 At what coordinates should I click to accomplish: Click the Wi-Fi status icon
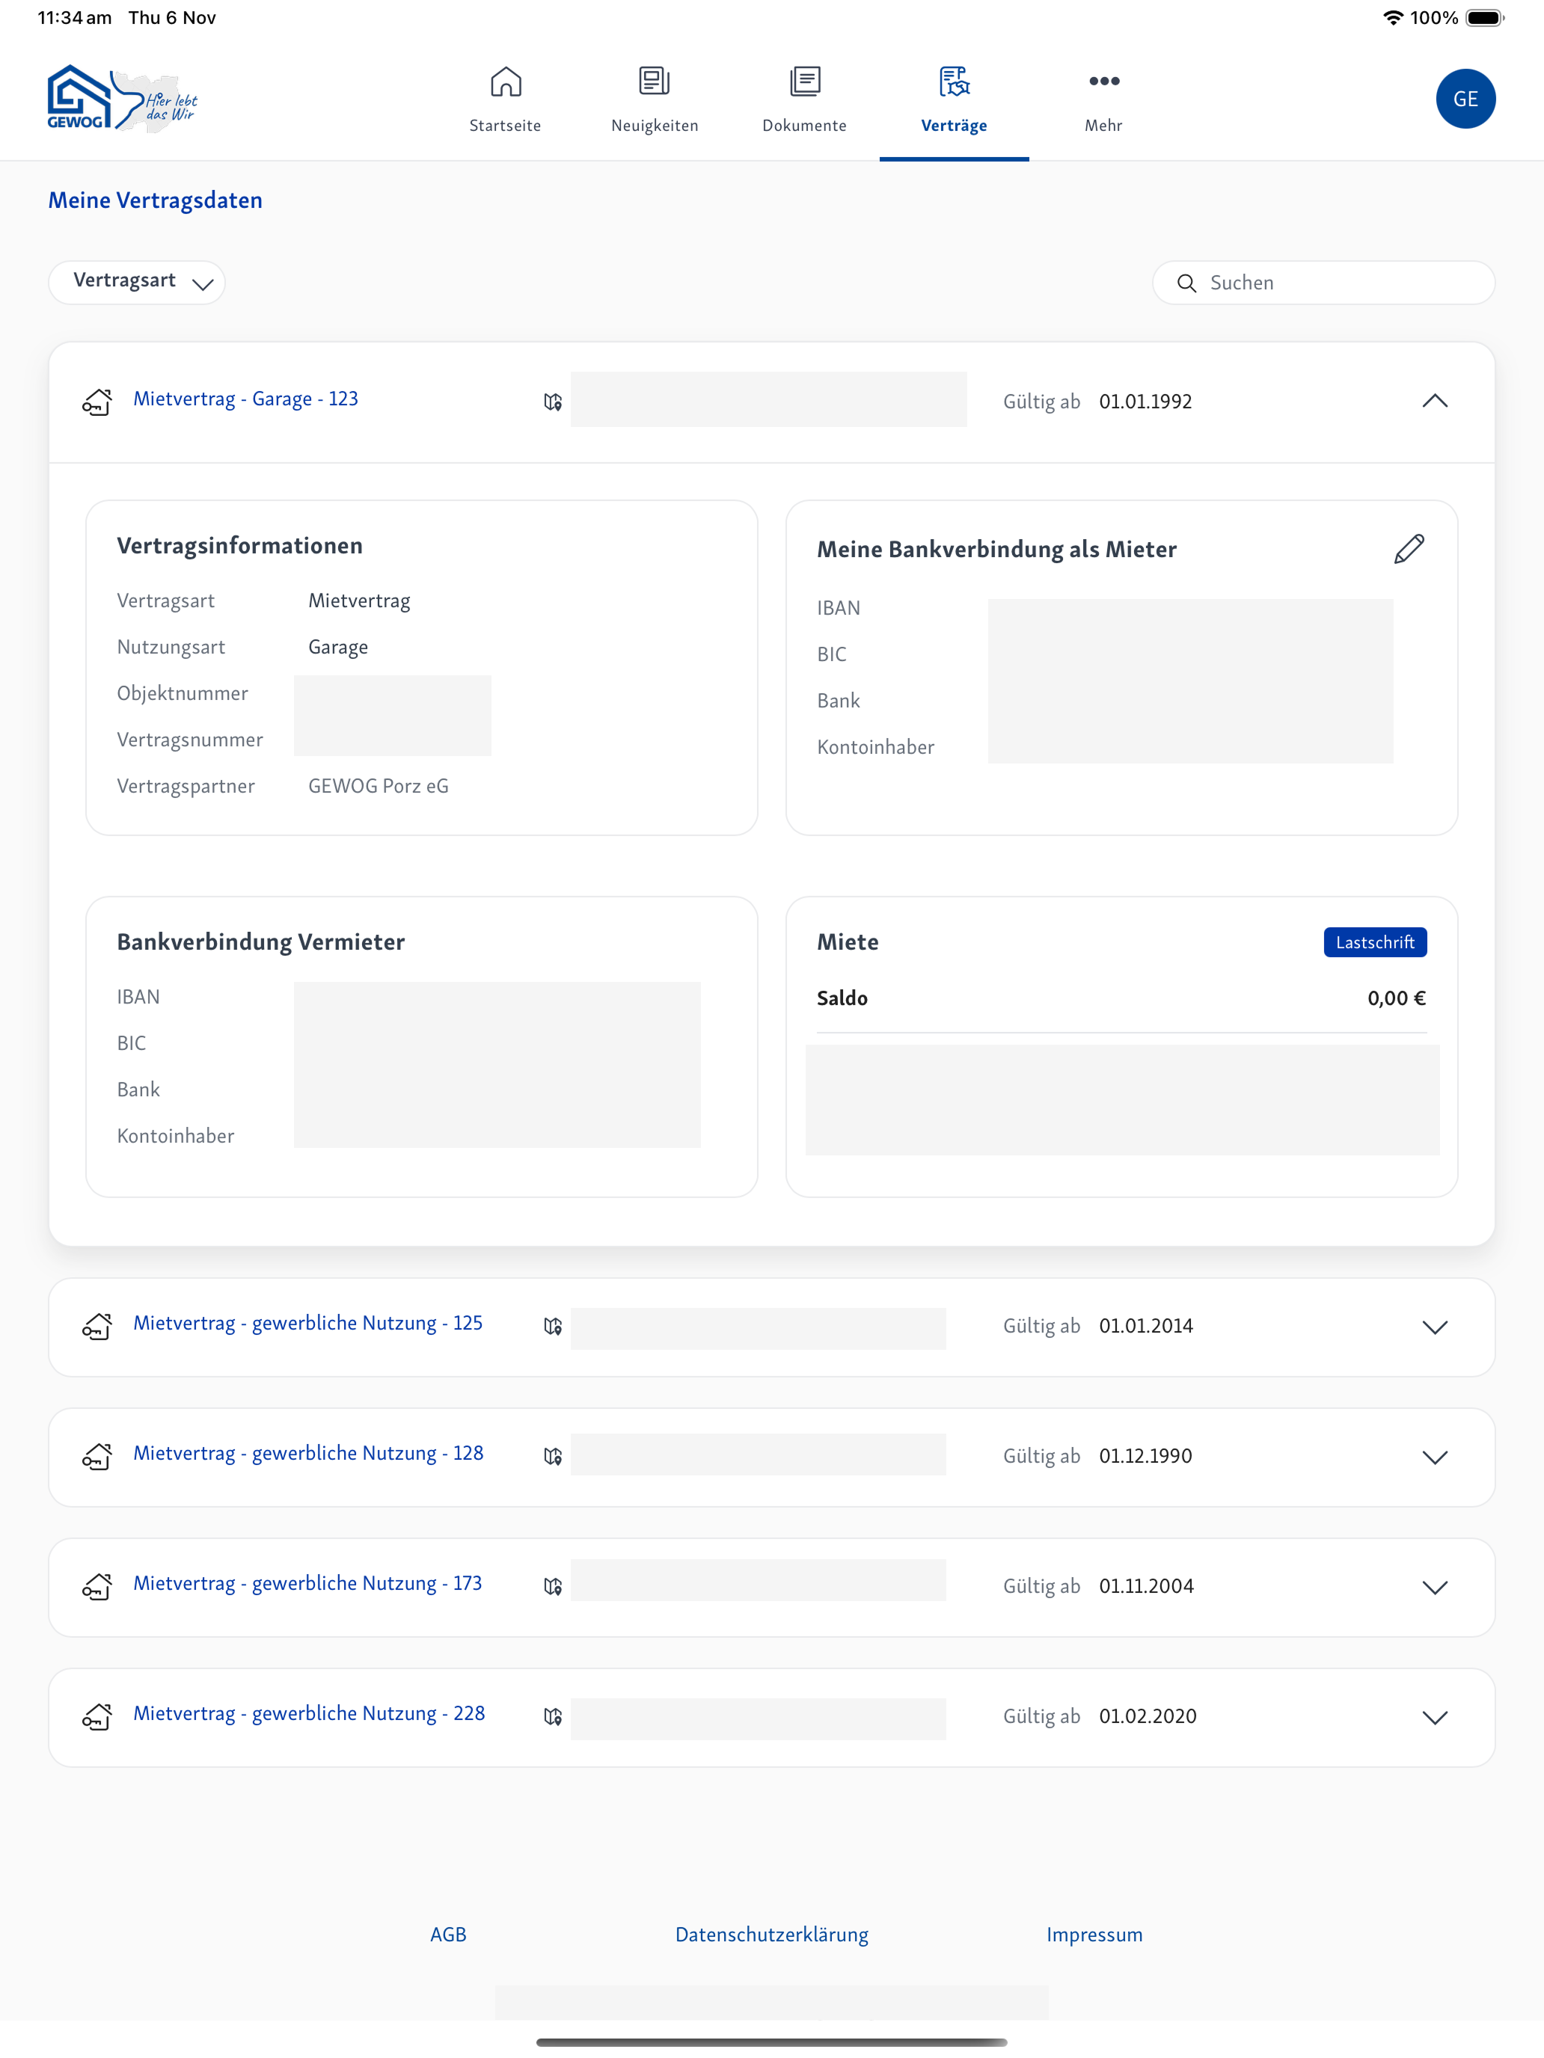coord(1392,18)
